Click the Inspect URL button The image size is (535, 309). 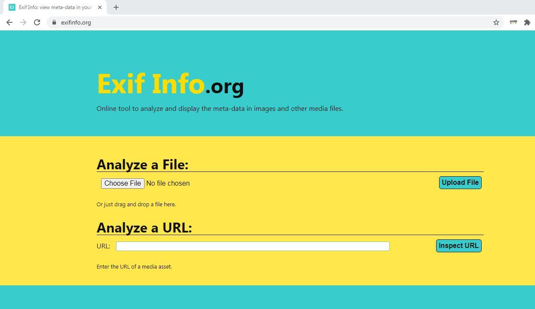pos(459,246)
